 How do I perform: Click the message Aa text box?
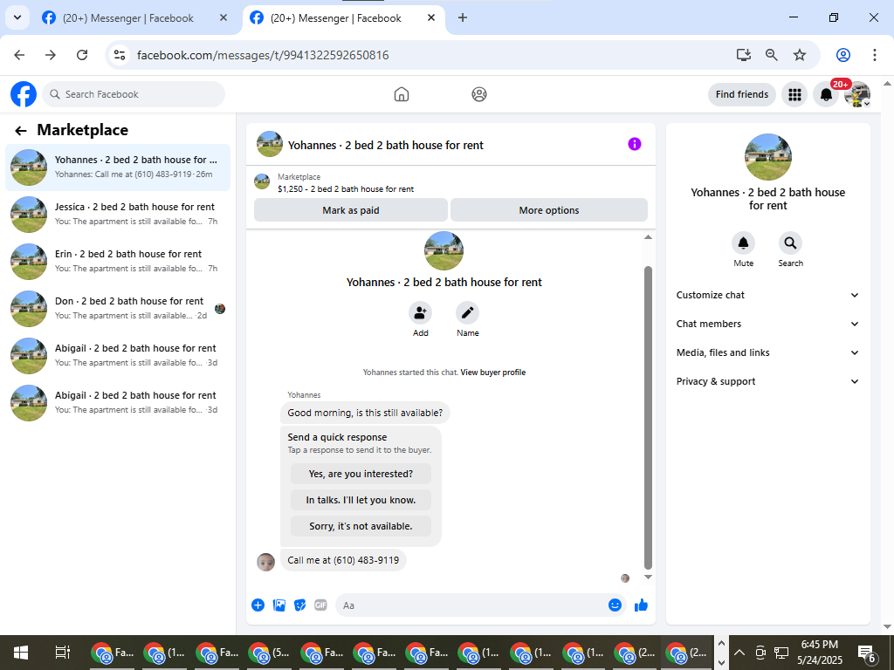click(473, 605)
